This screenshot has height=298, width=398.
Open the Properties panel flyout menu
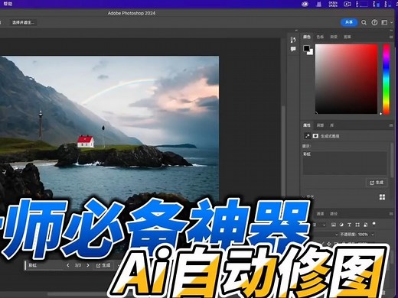(391, 125)
